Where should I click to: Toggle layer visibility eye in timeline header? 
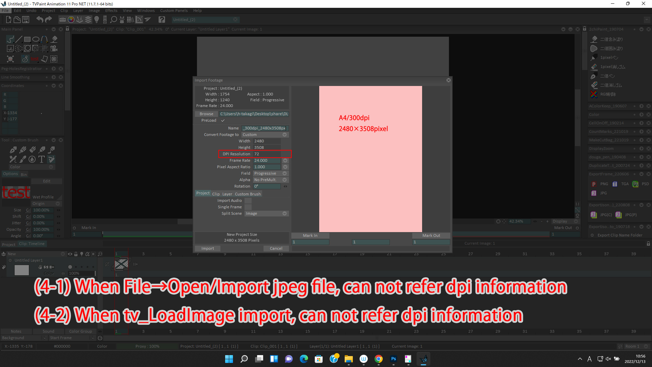pyautogui.click(x=70, y=254)
